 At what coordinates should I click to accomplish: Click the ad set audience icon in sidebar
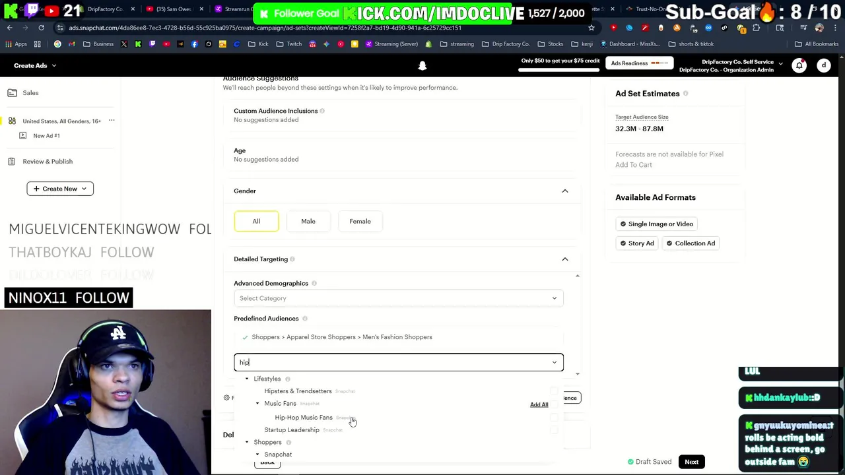12,121
